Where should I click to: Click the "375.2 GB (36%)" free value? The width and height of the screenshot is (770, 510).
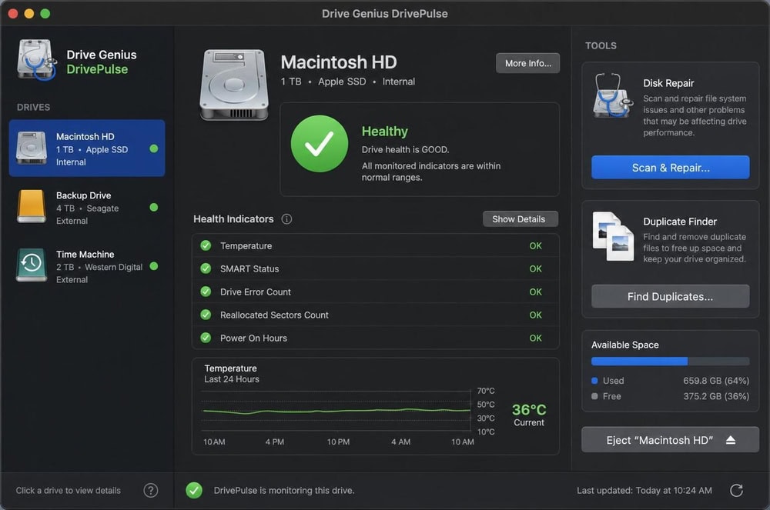(x=716, y=396)
